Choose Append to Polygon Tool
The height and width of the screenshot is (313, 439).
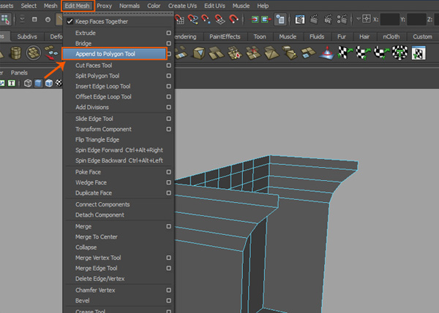tap(114, 54)
